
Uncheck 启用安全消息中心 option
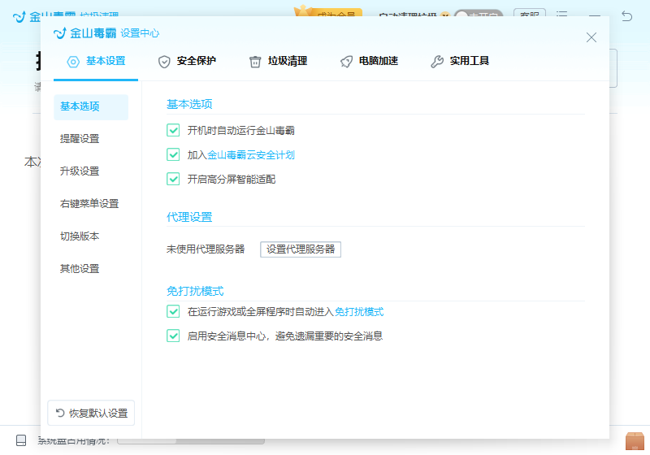(x=173, y=336)
